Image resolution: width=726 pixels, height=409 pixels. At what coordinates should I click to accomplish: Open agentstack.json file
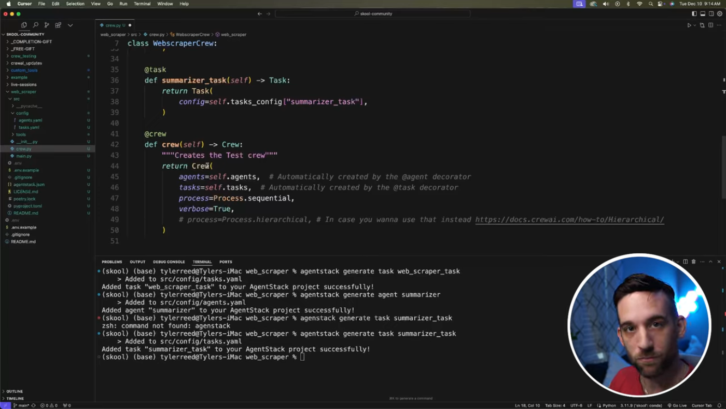click(29, 185)
